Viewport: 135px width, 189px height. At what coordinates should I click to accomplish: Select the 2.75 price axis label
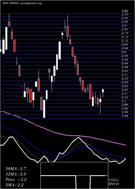(x=125, y=37)
